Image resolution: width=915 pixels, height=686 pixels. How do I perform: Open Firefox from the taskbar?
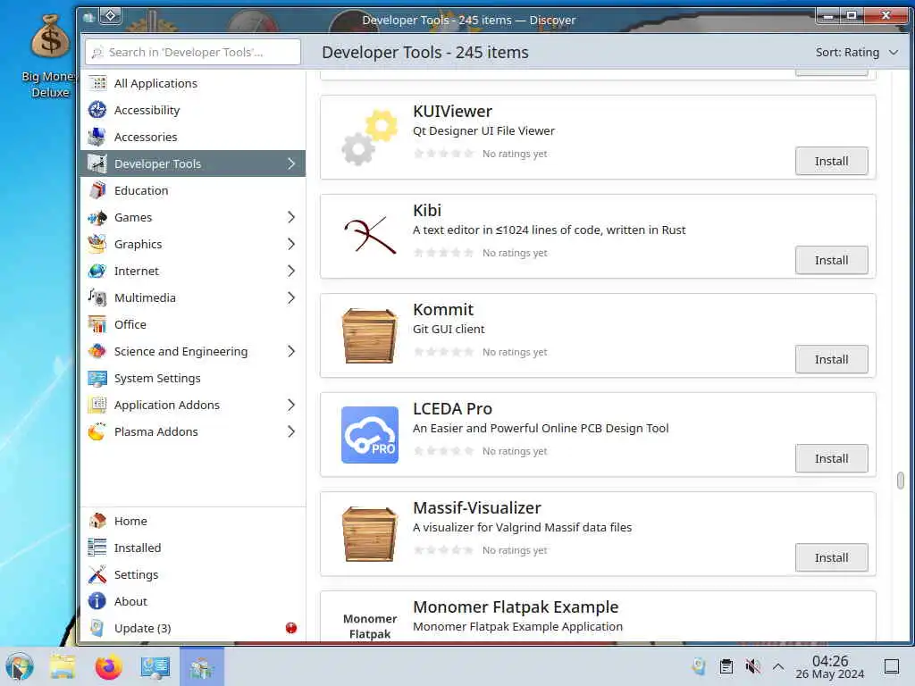[108, 667]
